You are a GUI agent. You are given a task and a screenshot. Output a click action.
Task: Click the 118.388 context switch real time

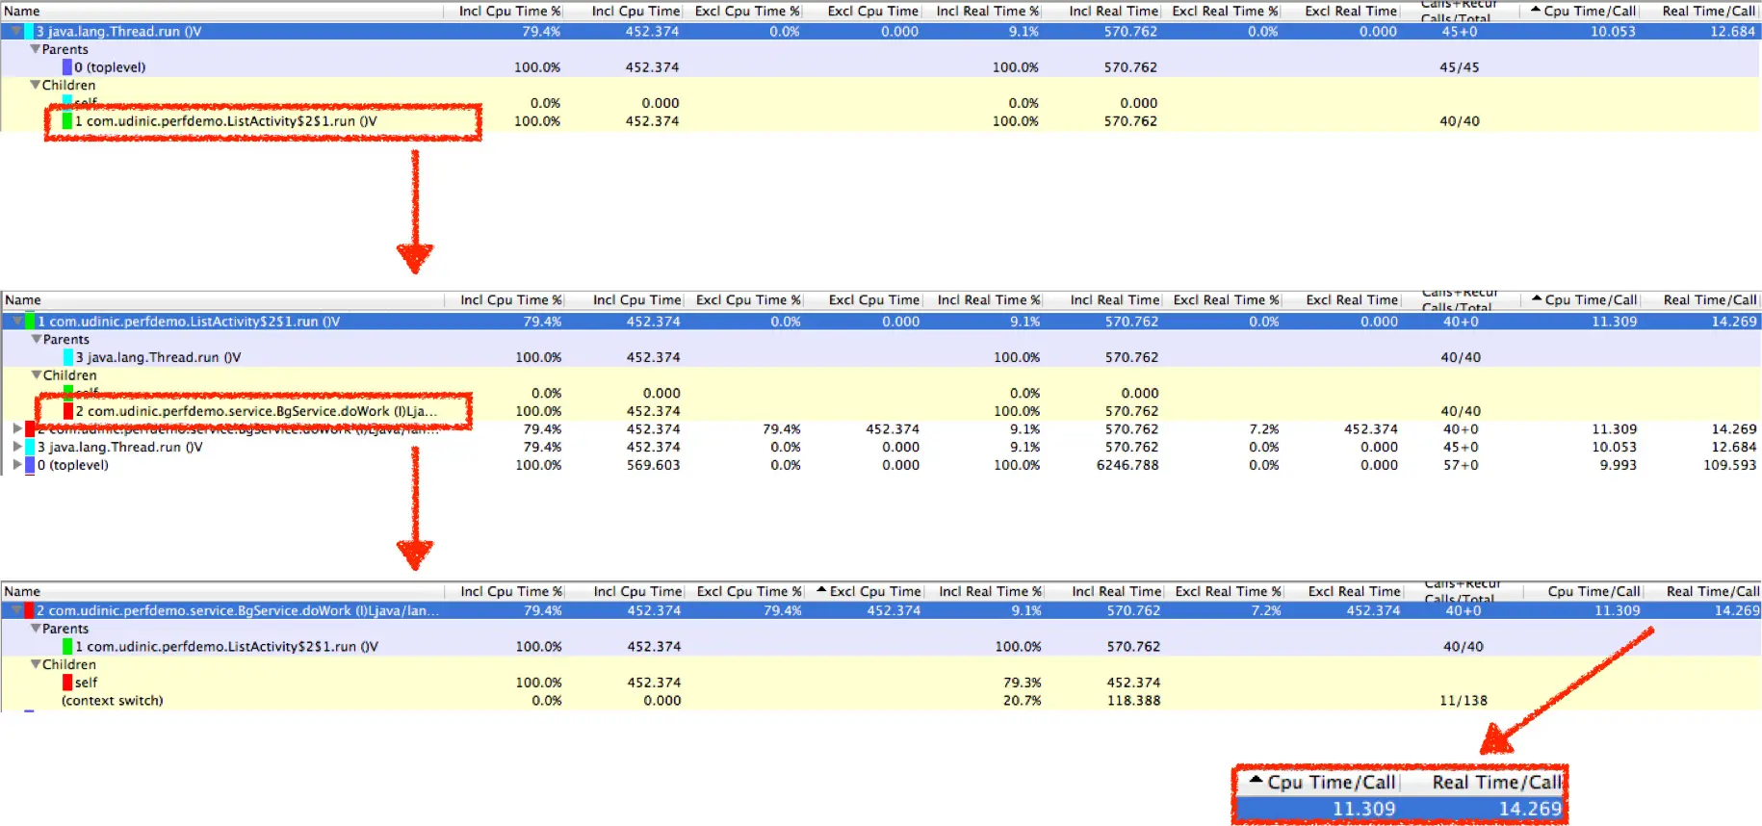1133,701
